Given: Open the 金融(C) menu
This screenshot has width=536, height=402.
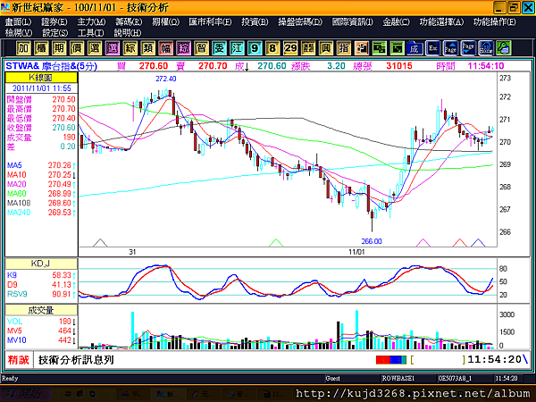Looking at the screenshot, I should click(396, 21).
